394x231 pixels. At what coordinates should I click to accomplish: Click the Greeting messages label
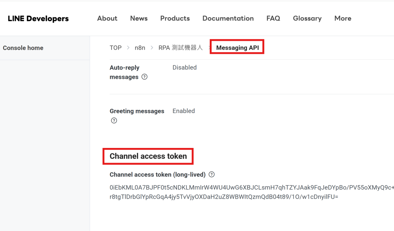137,111
